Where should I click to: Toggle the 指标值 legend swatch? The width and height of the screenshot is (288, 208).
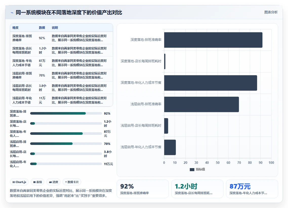pyautogui.click(x=192, y=170)
